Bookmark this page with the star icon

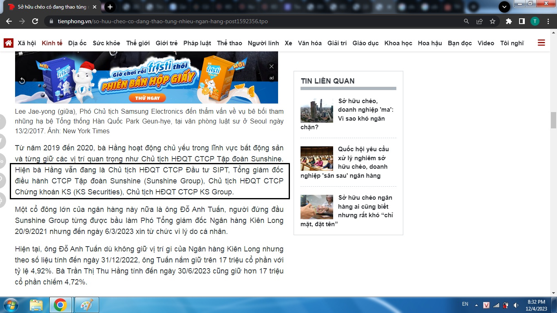click(493, 21)
